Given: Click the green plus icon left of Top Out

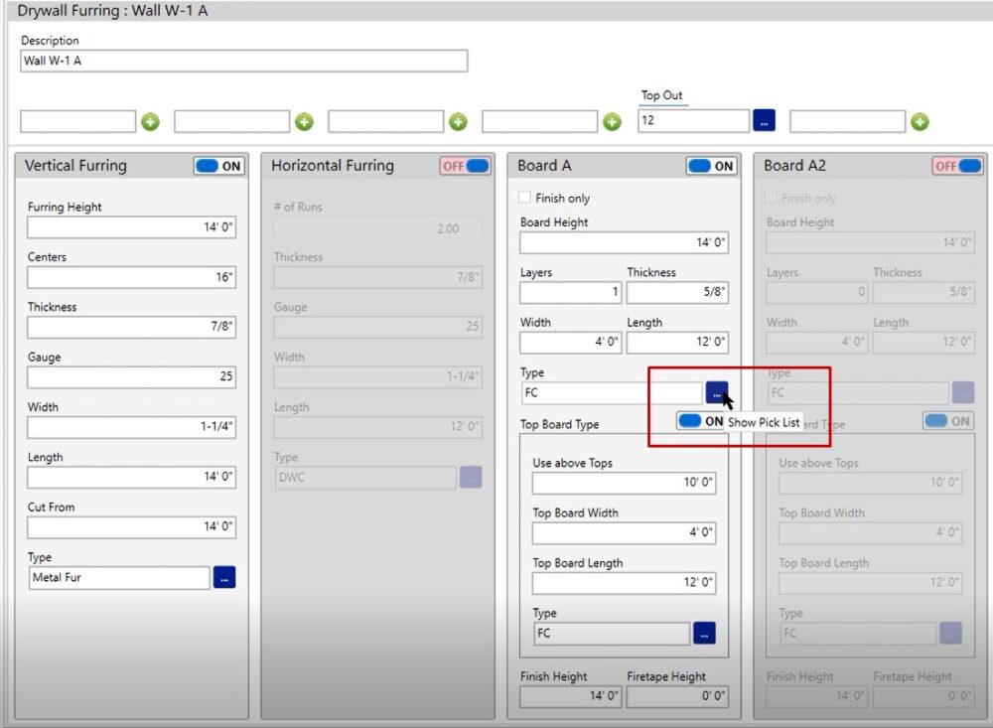Looking at the screenshot, I should pyautogui.click(x=613, y=122).
